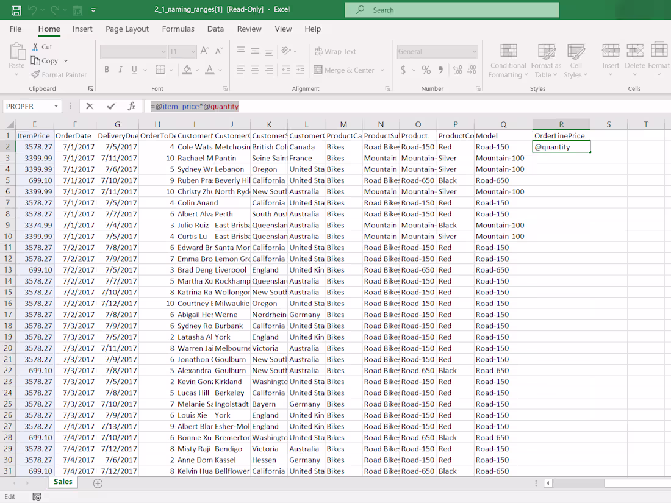Open the Merge & Center dropdown arrow
The height and width of the screenshot is (503, 671).
tap(382, 70)
